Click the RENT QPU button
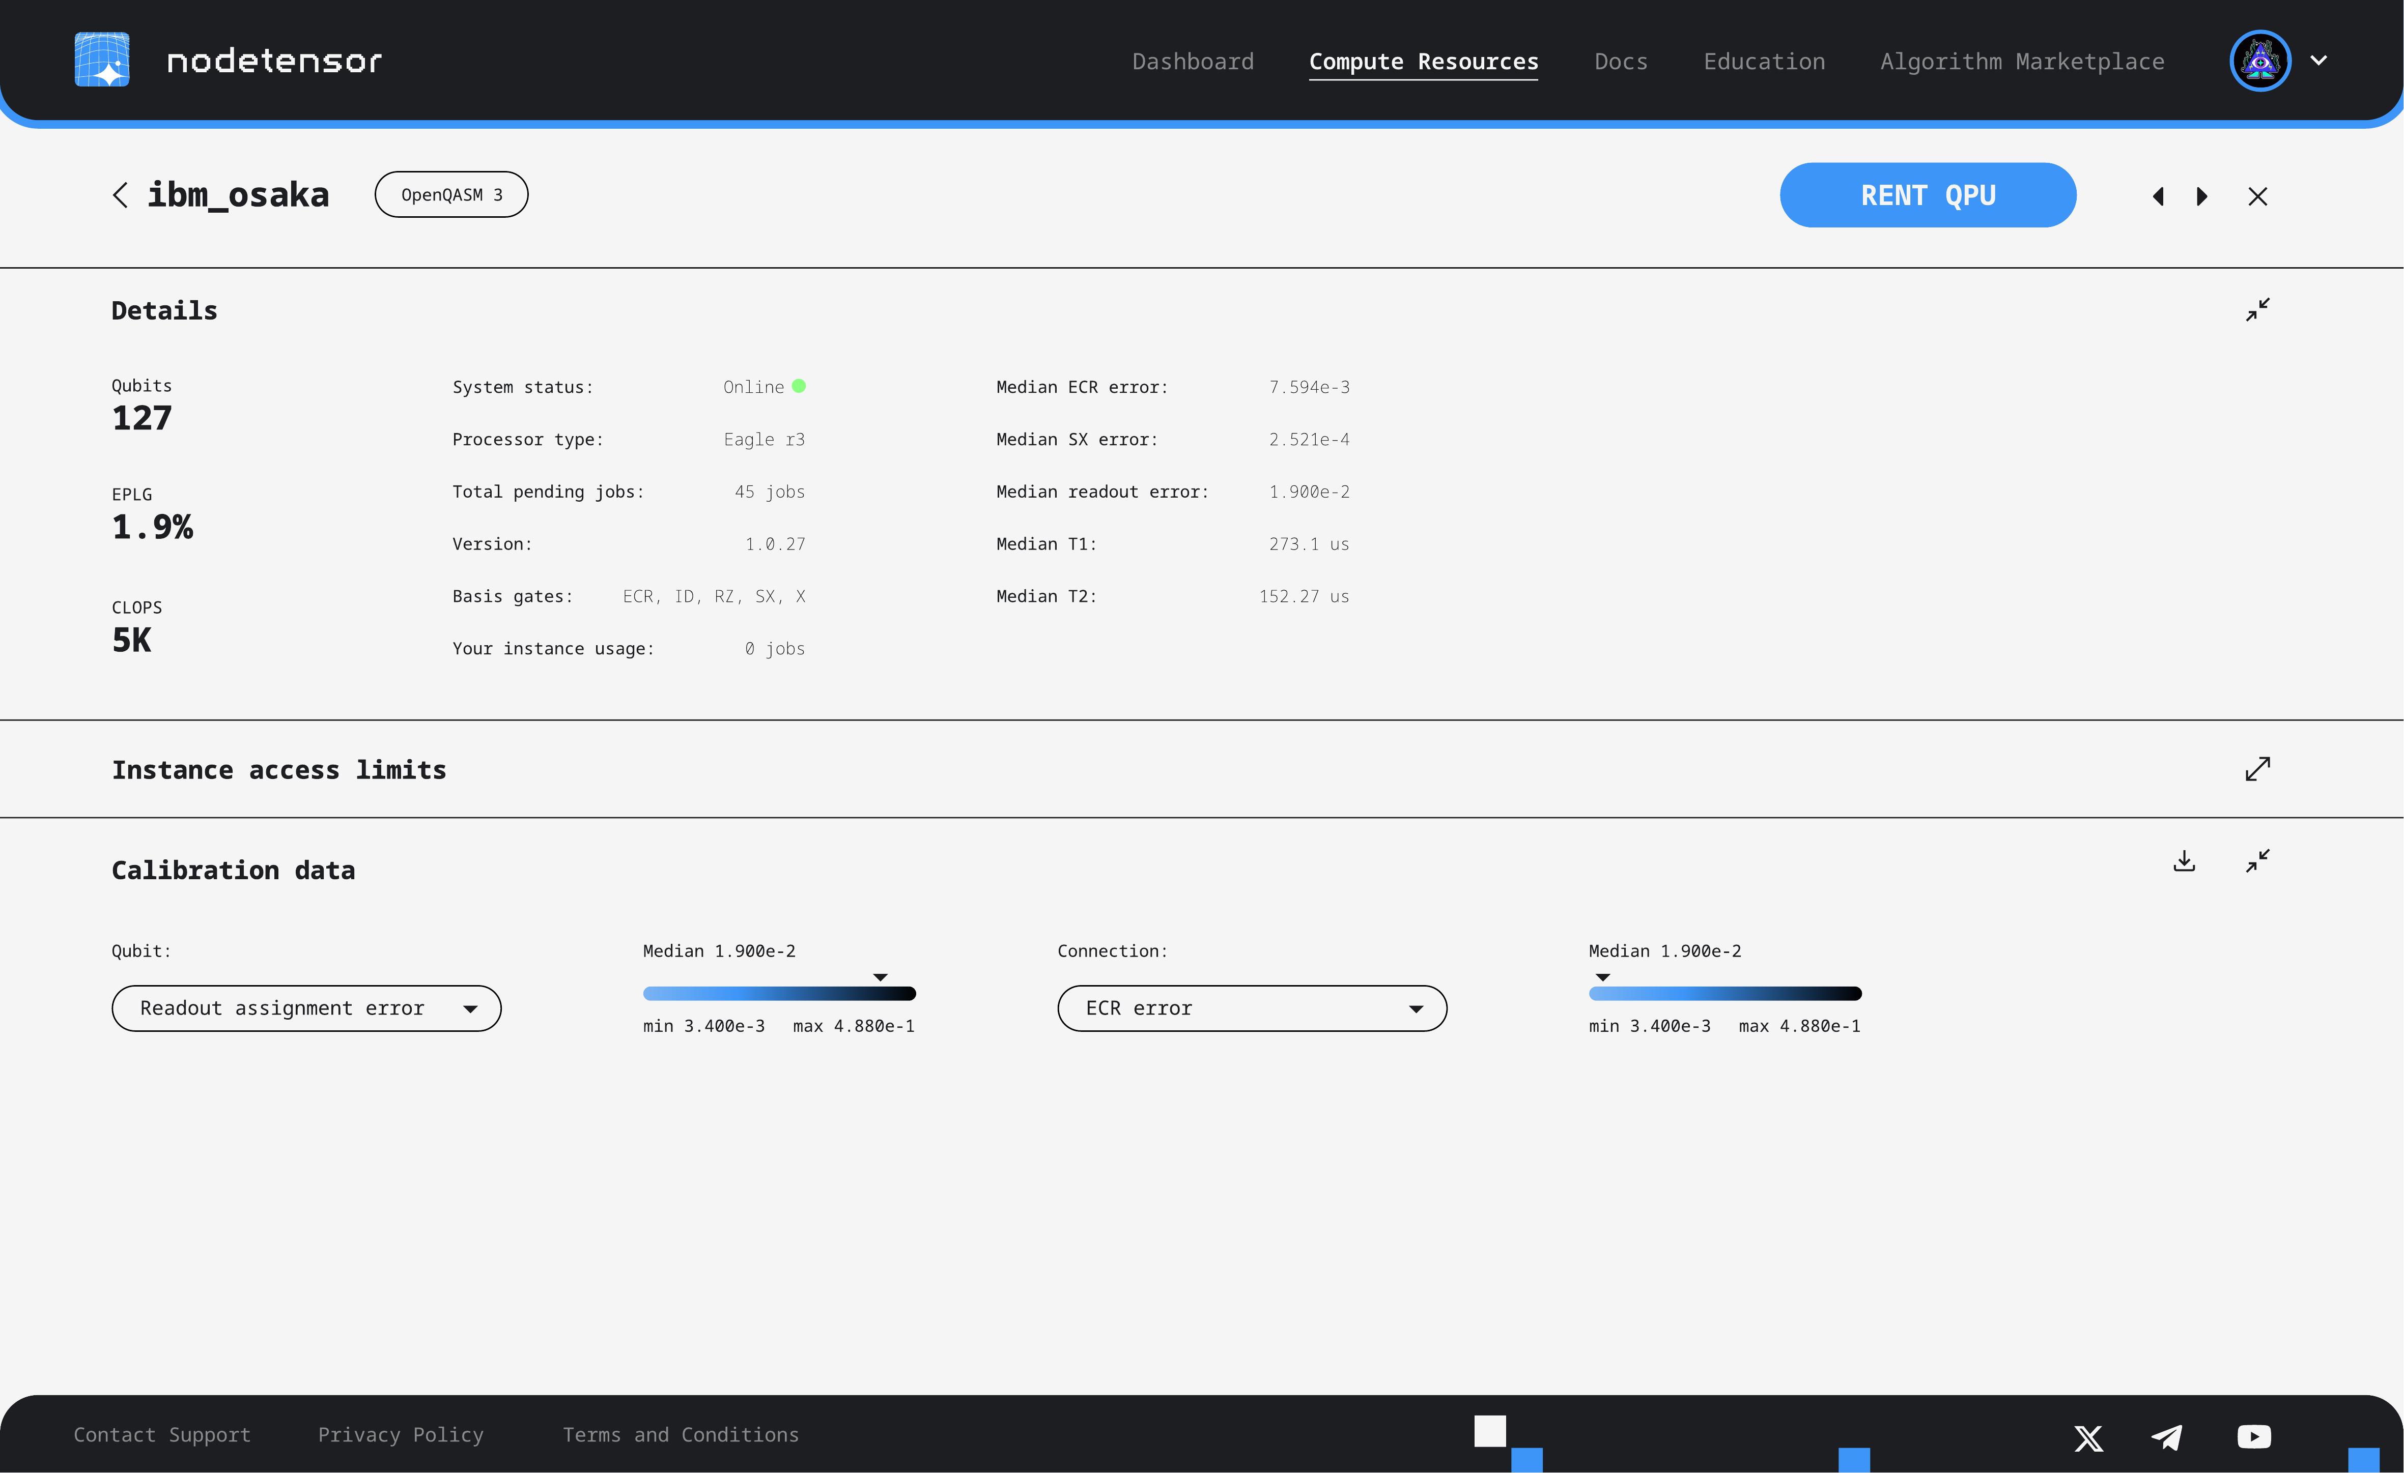 (x=1927, y=194)
